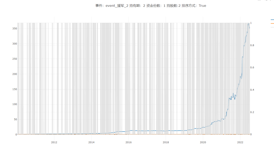Click the 2012 x-axis tick label
Viewport: 274px width, 150px height.
tap(54, 142)
